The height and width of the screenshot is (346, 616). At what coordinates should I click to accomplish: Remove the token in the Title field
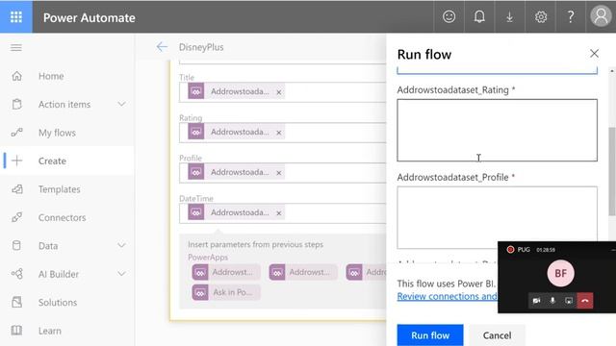pyautogui.click(x=278, y=92)
